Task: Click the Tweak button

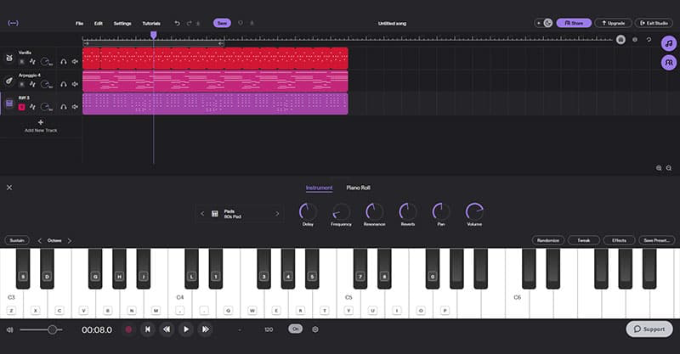Action: click(x=584, y=240)
